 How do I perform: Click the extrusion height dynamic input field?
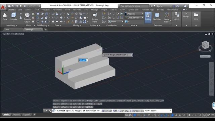coord(83,60)
